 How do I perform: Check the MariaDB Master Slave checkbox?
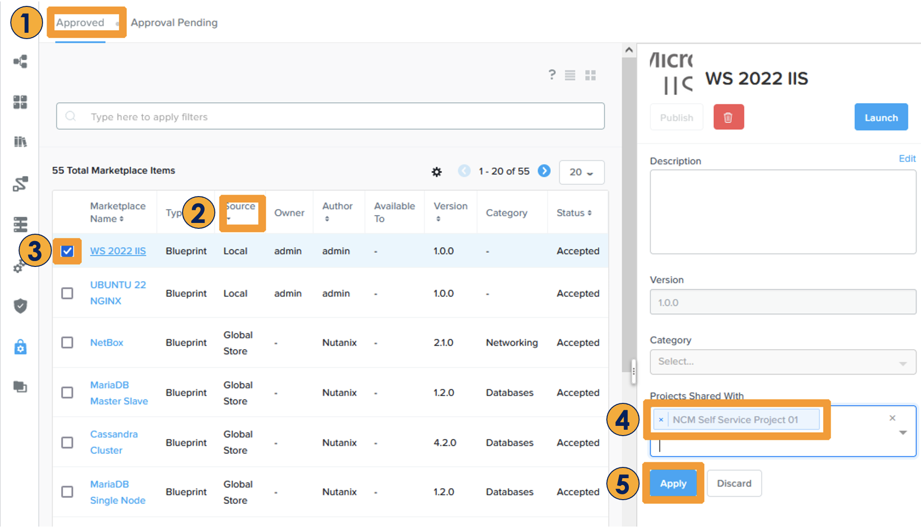click(67, 393)
